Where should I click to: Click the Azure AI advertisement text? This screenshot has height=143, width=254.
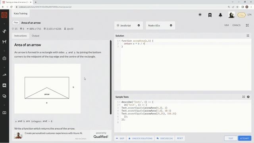pyautogui.click(x=54, y=133)
